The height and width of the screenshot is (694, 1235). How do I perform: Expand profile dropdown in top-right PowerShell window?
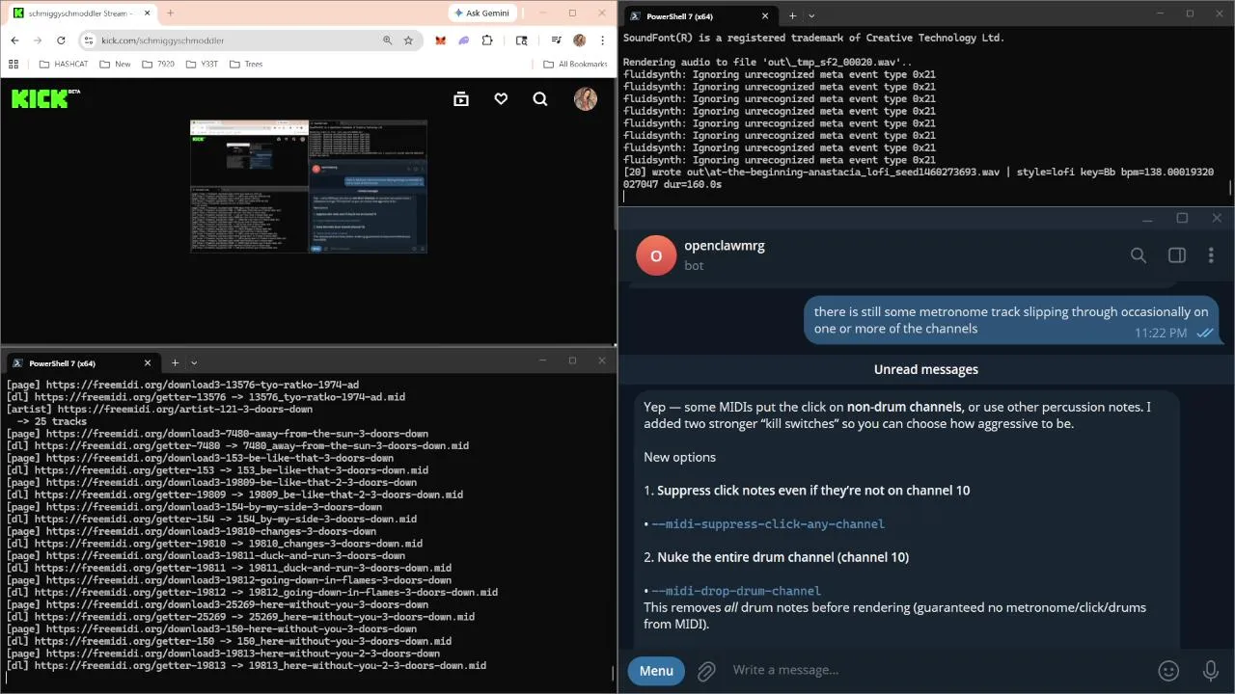pyautogui.click(x=811, y=15)
